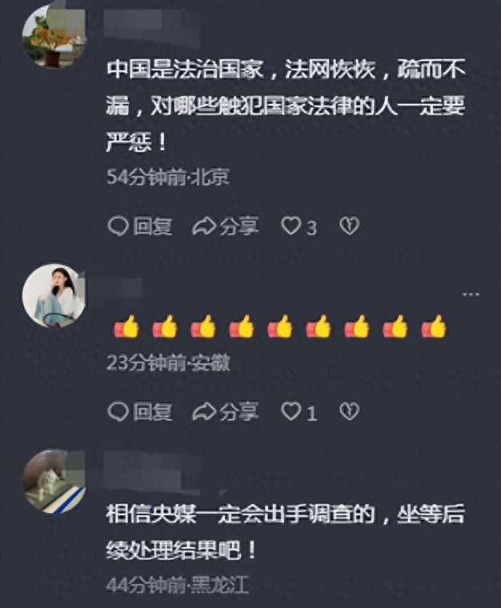Tap the row of thumbs-up emojis
Image resolution: width=501 pixels, height=608 pixels.
[x=280, y=326]
